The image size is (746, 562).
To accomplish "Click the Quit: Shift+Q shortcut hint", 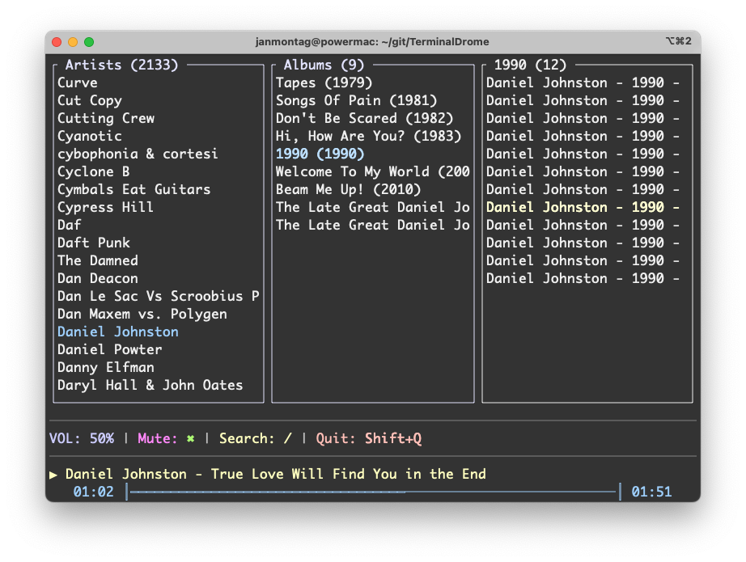I will tap(369, 438).
